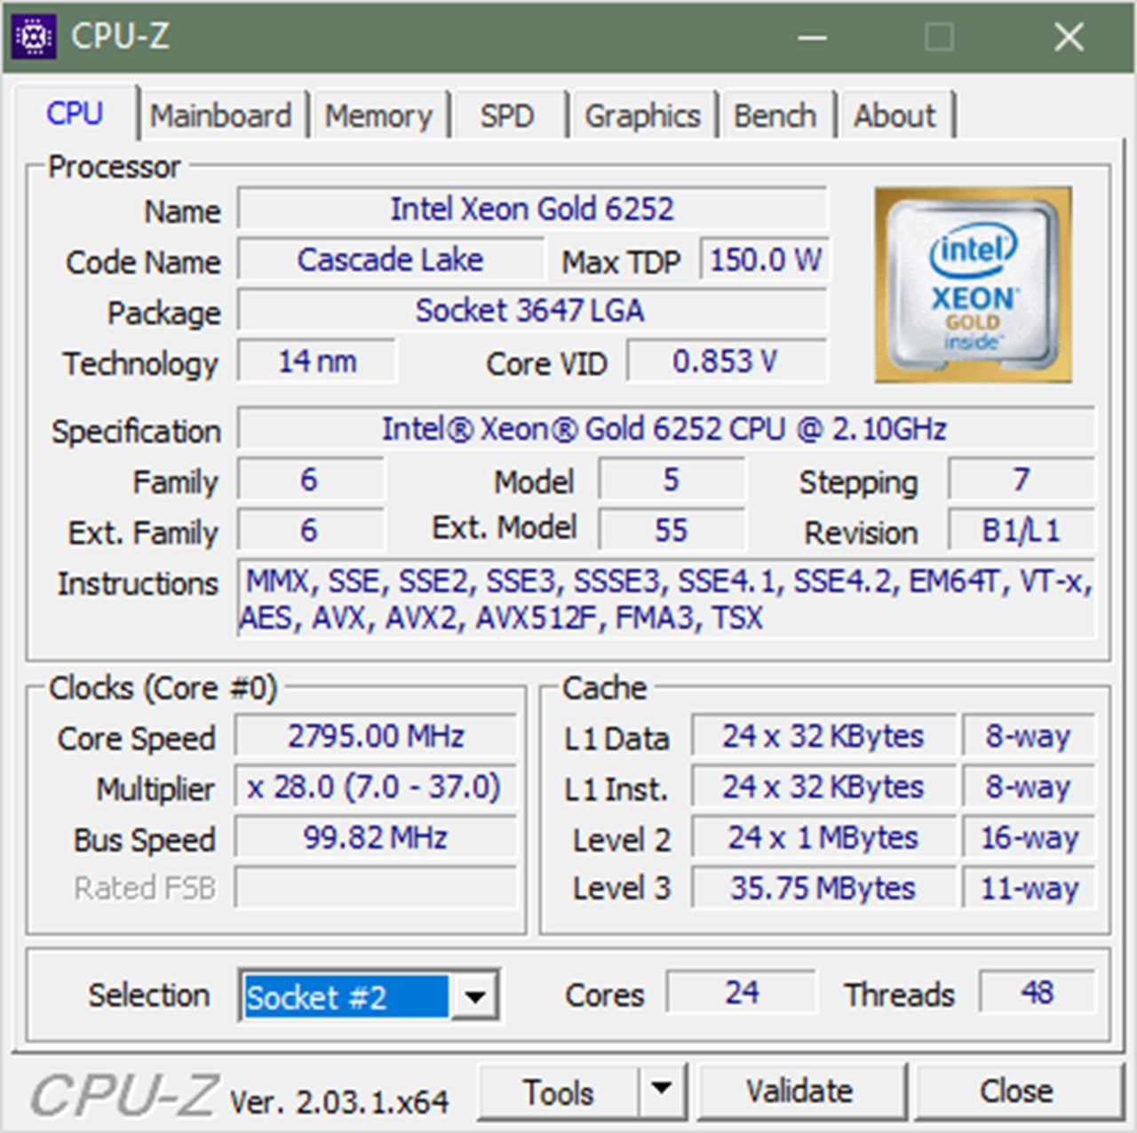Select the CPU tab
Image resolution: width=1137 pixels, height=1133 pixels.
(x=75, y=113)
